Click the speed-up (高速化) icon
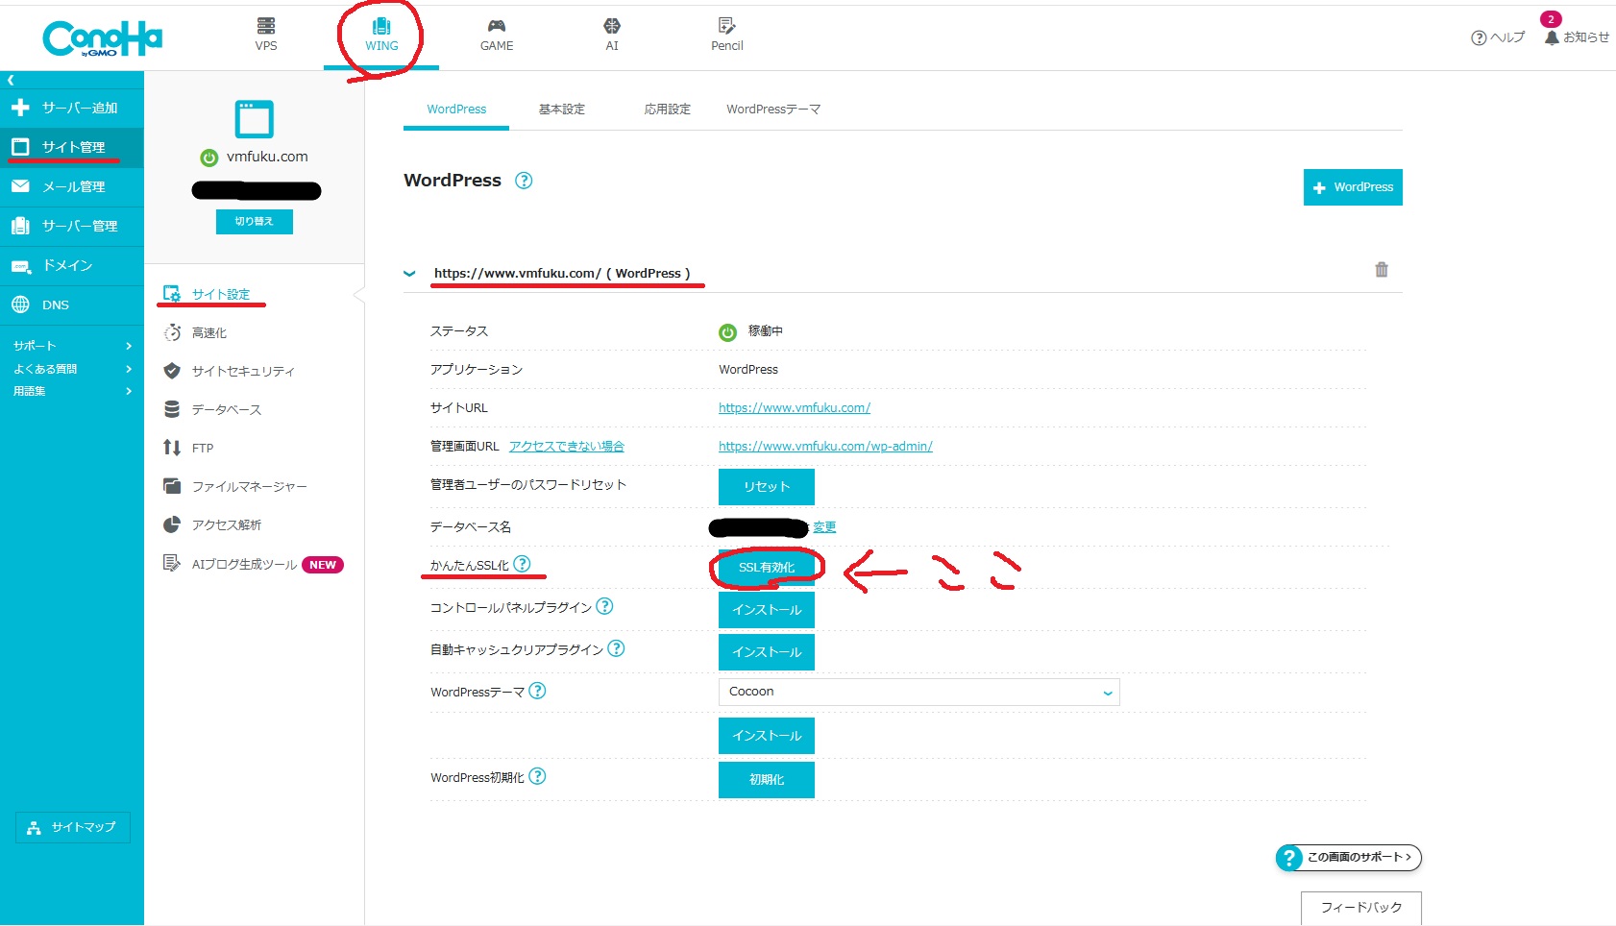 172,332
